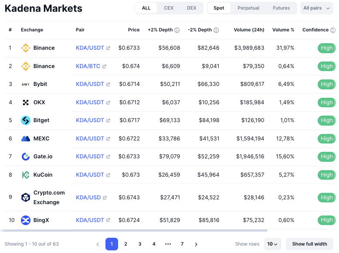
Task: Filter by DEX exchanges
Action: 192,8
